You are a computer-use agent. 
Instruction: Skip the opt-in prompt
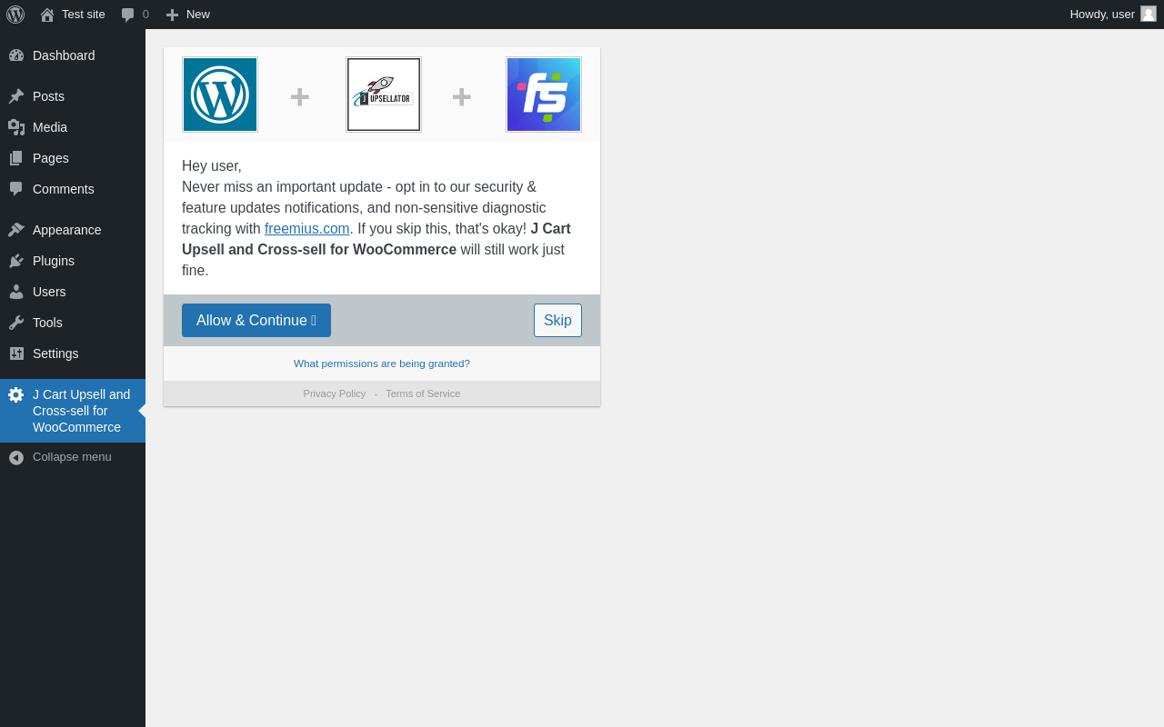pos(557,321)
